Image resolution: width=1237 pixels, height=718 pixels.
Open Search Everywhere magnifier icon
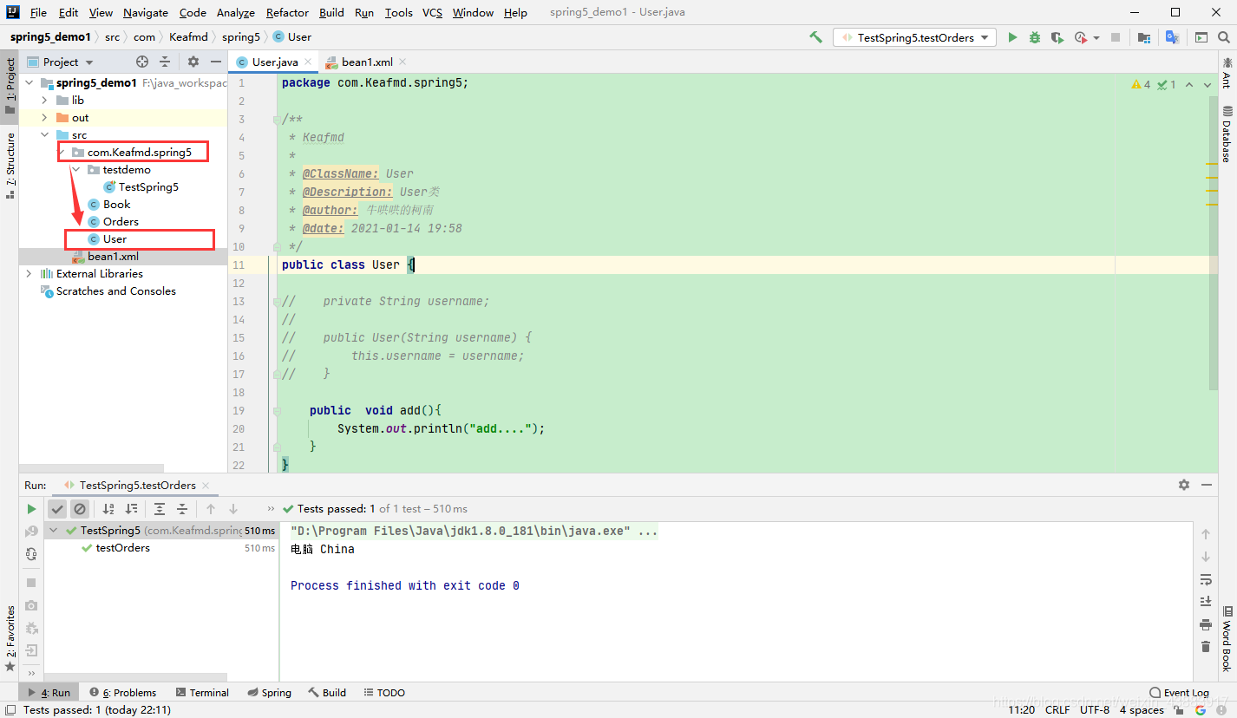pos(1224,37)
